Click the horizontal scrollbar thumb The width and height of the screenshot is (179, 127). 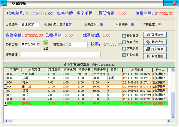pyautogui.click(x=10, y=121)
